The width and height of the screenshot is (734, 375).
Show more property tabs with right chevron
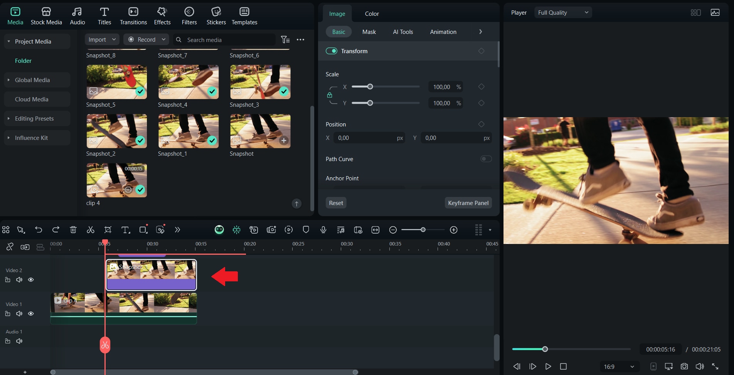(x=480, y=32)
